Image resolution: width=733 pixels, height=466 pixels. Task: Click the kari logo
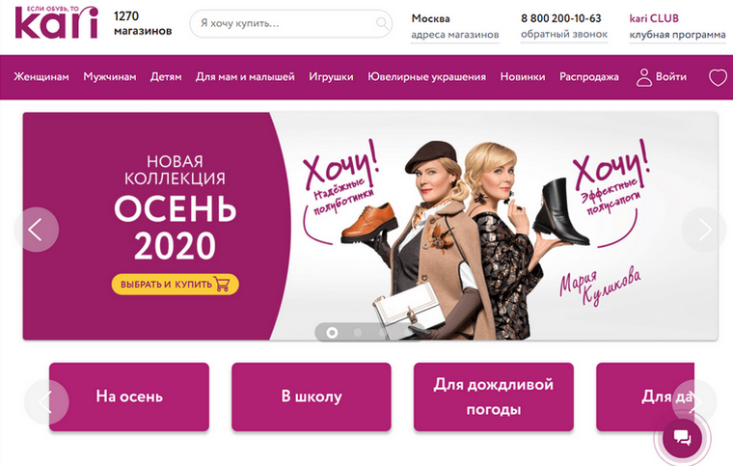coord(57,21)
